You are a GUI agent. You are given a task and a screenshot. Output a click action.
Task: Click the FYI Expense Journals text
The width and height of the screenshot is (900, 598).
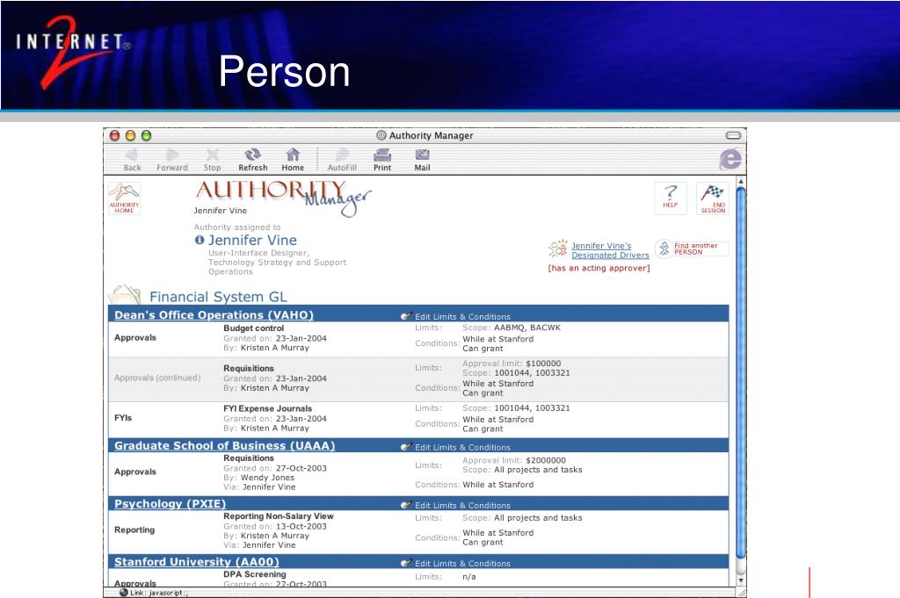267,408
